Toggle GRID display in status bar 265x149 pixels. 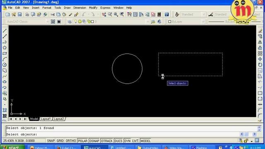(60, 141)
